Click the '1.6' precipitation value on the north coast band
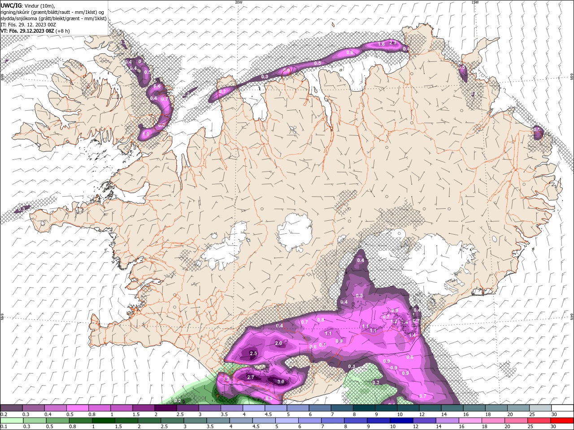 [381, 44]
